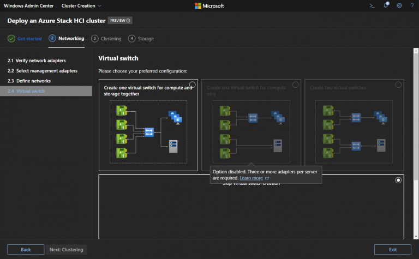Click the virtual switch icon in the first diagram
The image size is (419, 259).
click(149, 132)
